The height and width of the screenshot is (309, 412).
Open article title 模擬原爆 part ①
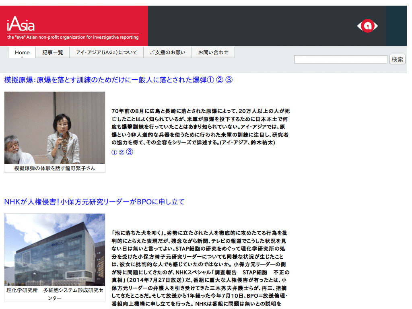109,80
